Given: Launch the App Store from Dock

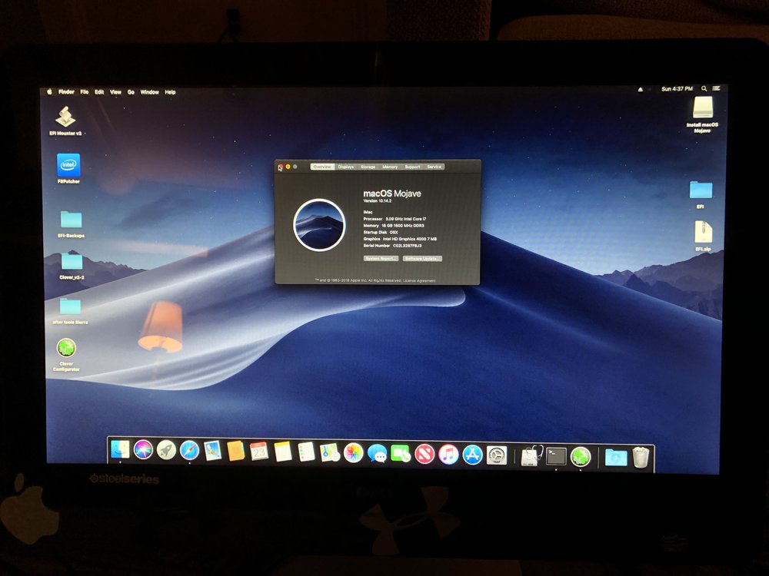Looking at the screenshot, I should 472,455.
